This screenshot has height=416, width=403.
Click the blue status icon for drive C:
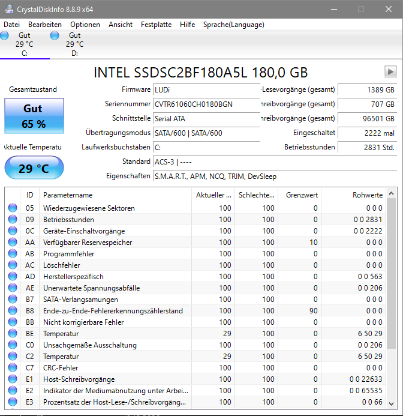point(5,35)
